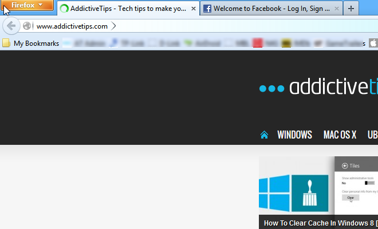Screen dimensions: 378x229
Task: Open a new tab with plus button
Action: [351, 9]
